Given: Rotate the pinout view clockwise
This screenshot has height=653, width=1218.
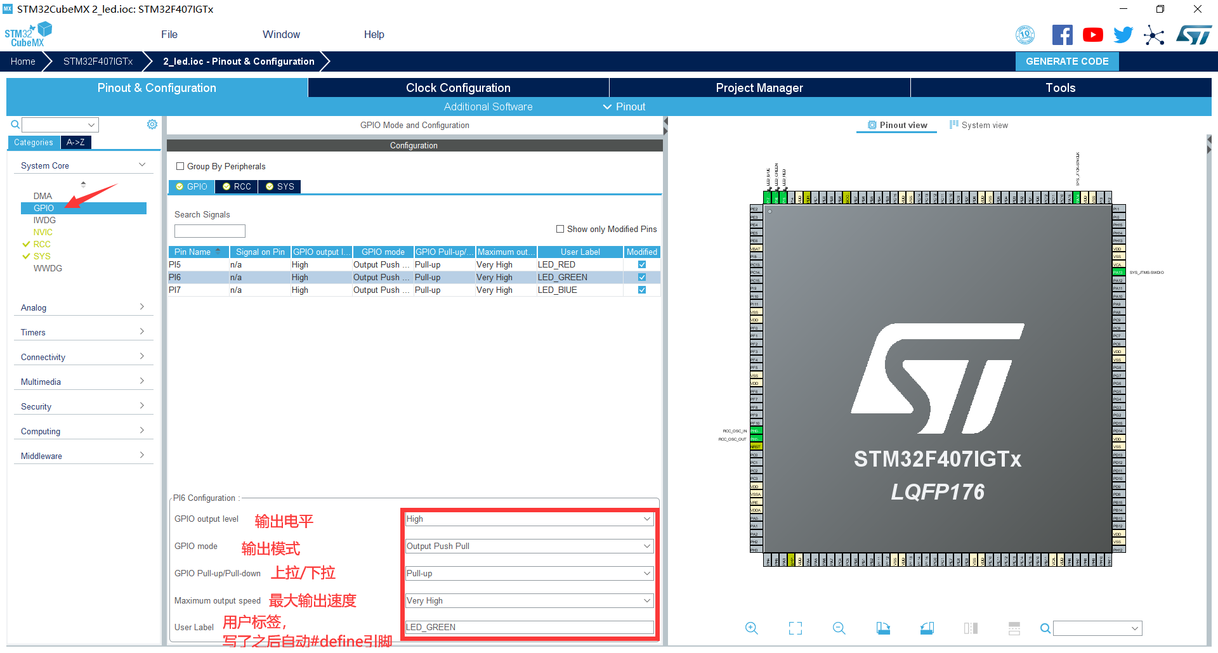Looking at the screenshot, I should point(883,628).
